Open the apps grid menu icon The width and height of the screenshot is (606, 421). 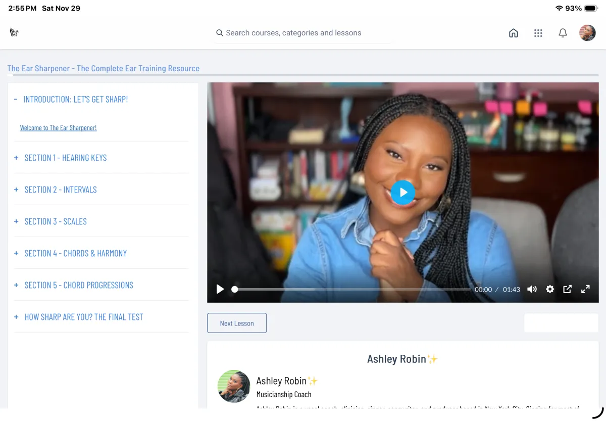coord(538,33)
